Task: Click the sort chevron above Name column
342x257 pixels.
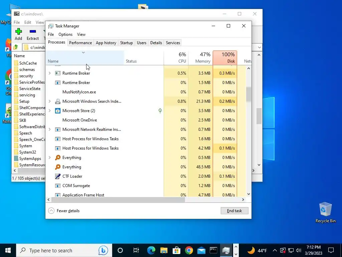Action: 83,53
